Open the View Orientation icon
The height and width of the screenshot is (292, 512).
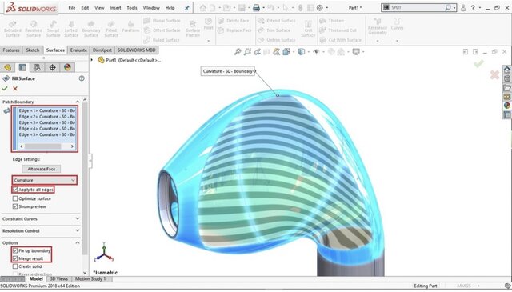pyautogui.click(x=286, y=52)
